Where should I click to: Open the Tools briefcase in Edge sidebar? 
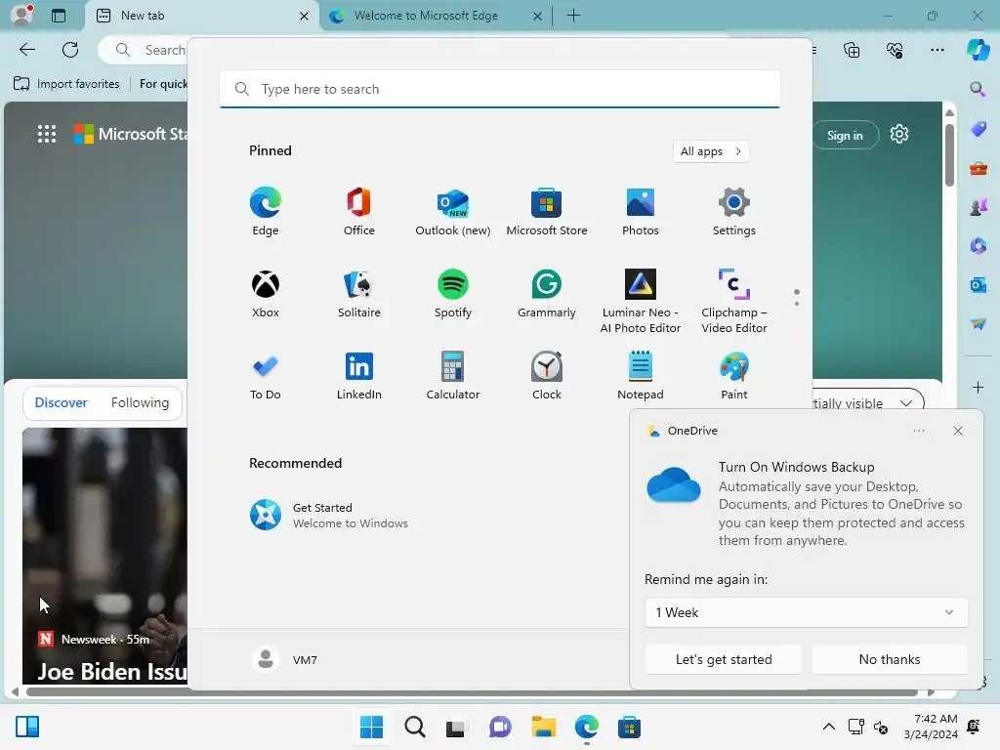point(978,168)
